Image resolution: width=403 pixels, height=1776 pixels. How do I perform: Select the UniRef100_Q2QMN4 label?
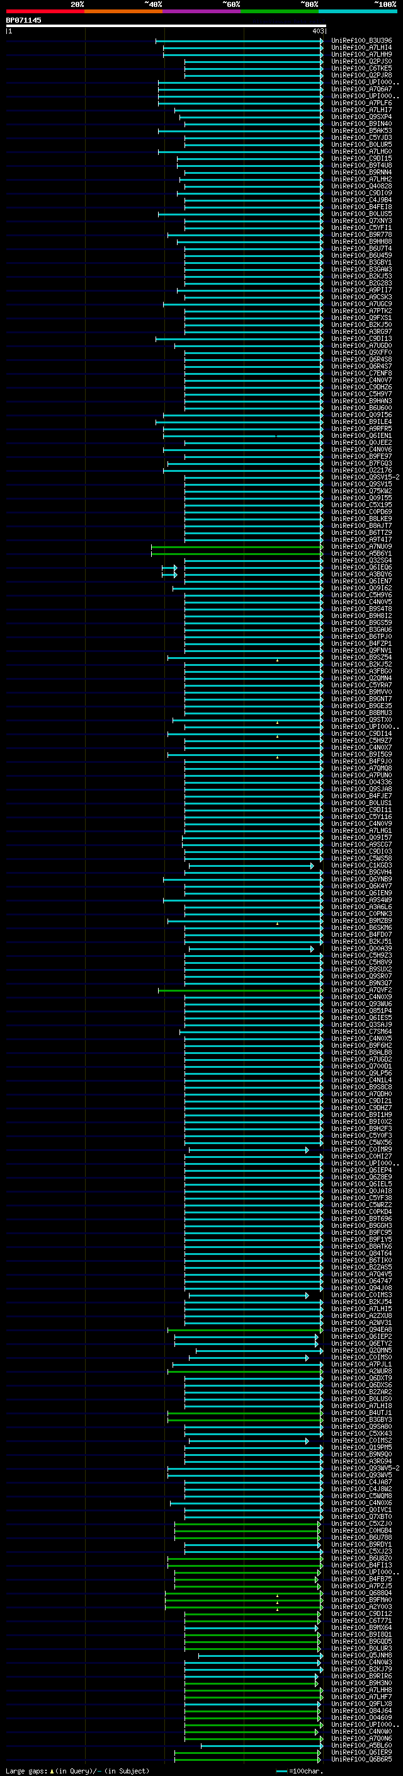pos(361,679)
